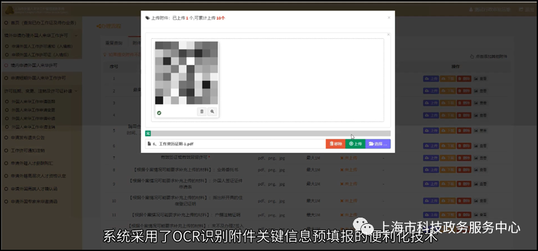Click the uploaded file thumbnail preview
The image size is (538, 251).
pos(186,72)
